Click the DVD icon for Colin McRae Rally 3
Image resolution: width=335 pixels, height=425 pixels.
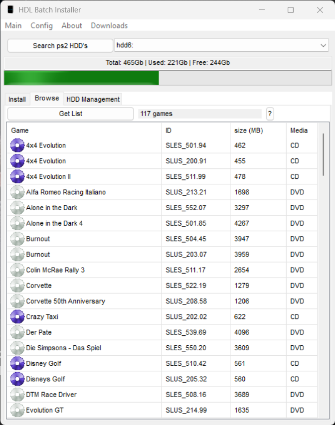(x=17, y=270)
